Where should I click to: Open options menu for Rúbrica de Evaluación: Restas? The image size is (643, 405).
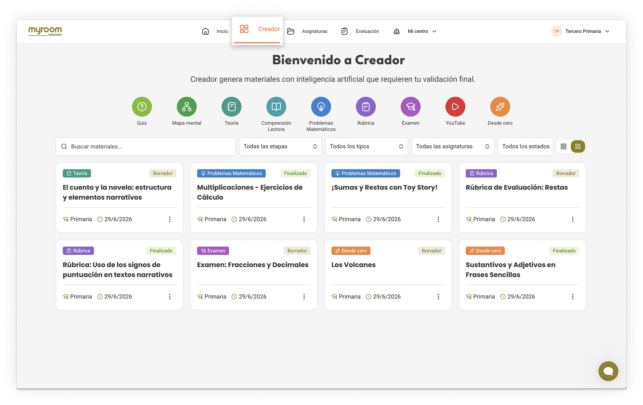pos(573,219)
